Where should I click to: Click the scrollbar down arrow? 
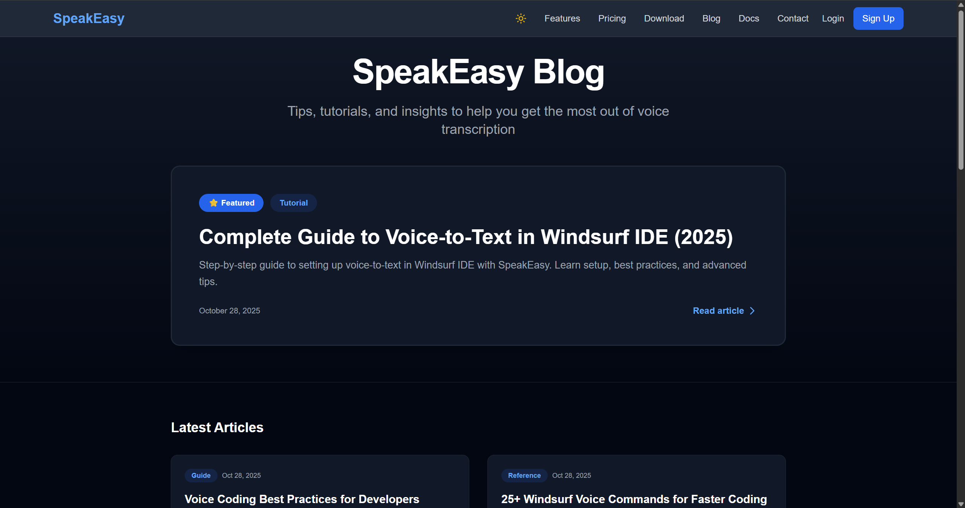pyautogui.click(x=960, y=504)
